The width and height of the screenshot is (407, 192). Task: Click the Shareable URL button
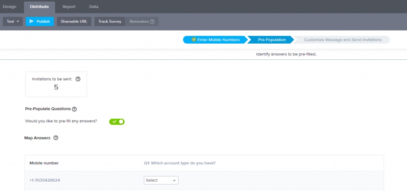coord(74,21)
